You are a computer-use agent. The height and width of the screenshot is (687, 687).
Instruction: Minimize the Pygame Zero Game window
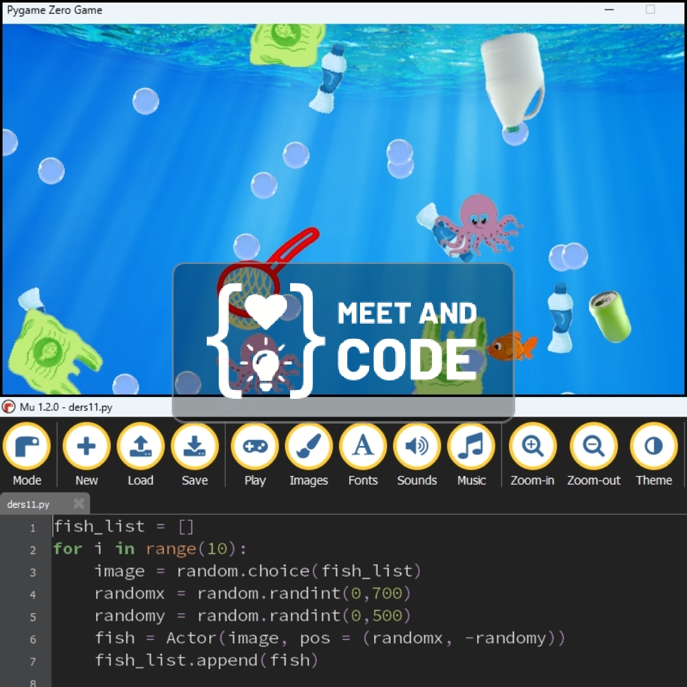[x=609, y=10]
